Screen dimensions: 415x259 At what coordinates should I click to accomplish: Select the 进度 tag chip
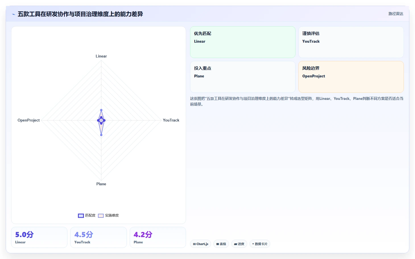point(239,244)
